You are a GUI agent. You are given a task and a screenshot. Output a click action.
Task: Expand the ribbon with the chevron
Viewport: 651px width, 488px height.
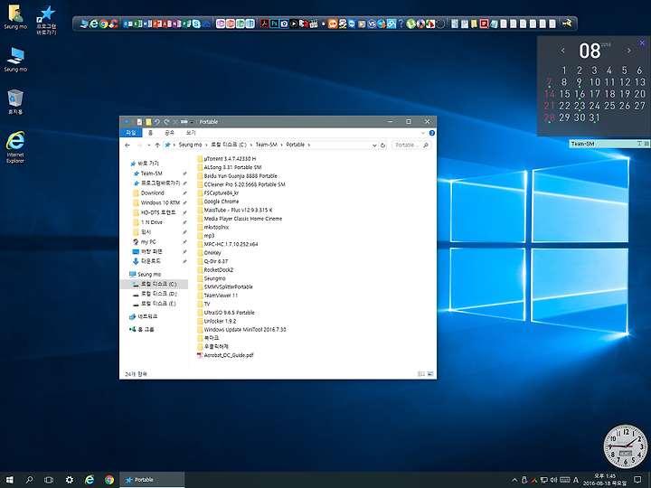pyautogui.click(x=423, y=133)
